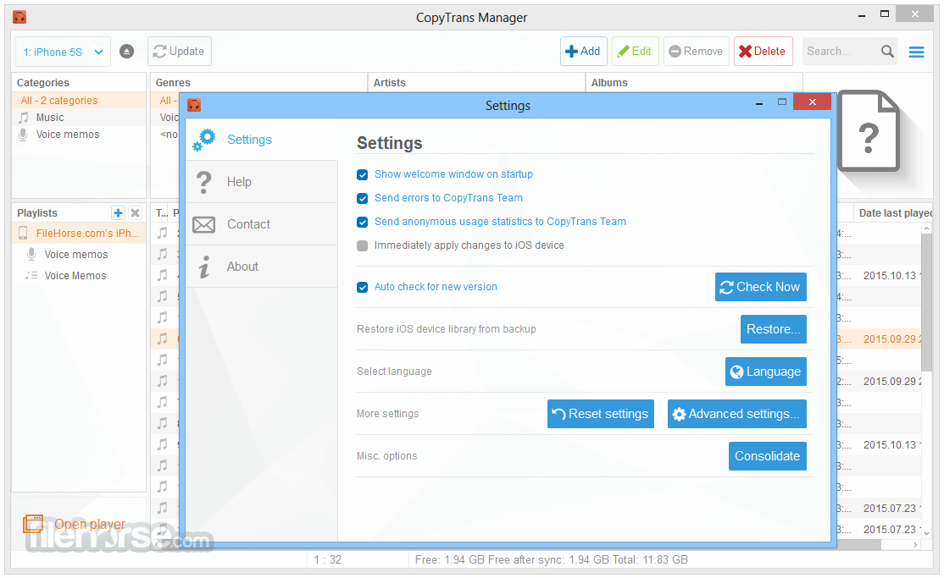This screenshot has width=944, height=578.
Task: Click the Update button
Action: click(x=180, y=52)
